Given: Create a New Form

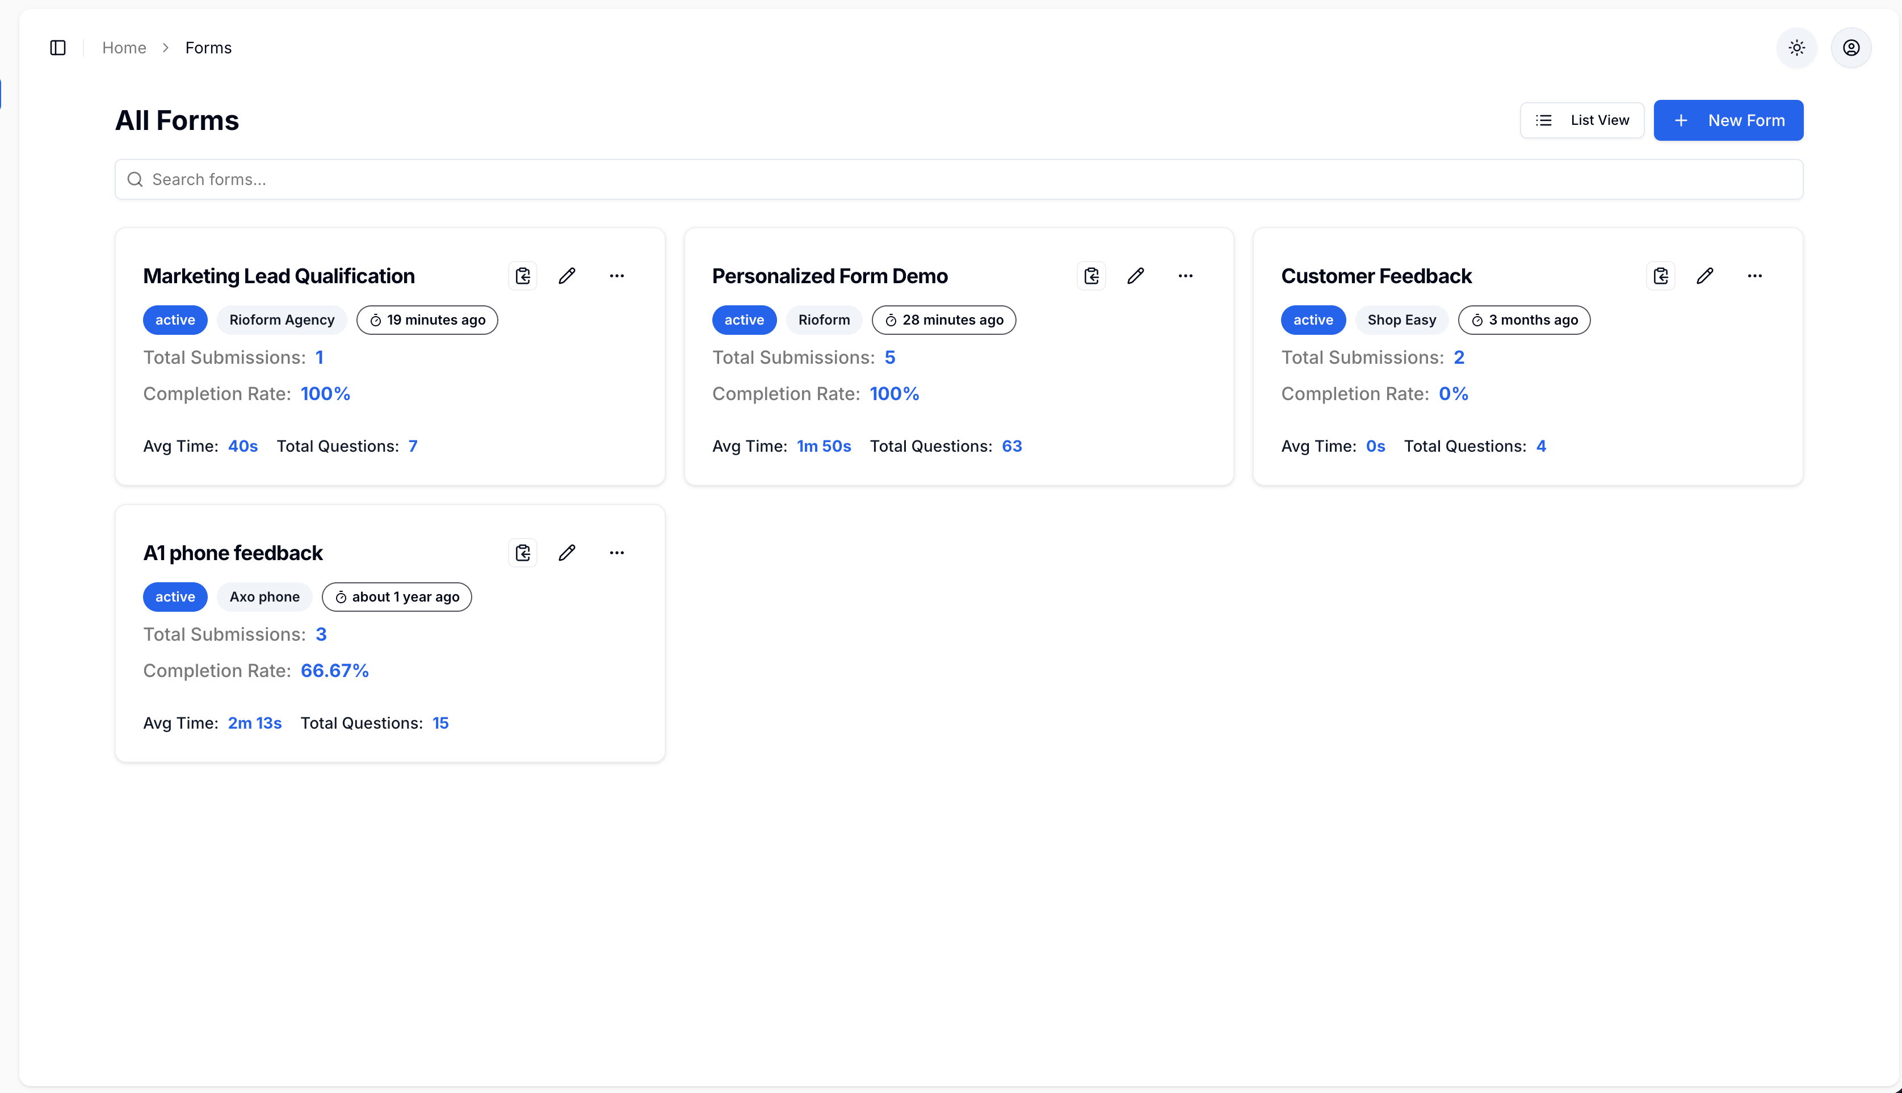Looking at the screenshot, I should coord(1728,120).
